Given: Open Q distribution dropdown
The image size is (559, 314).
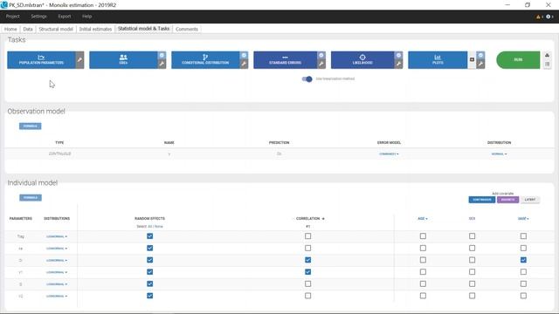Looking at the screenshot, I should (57, 284).
